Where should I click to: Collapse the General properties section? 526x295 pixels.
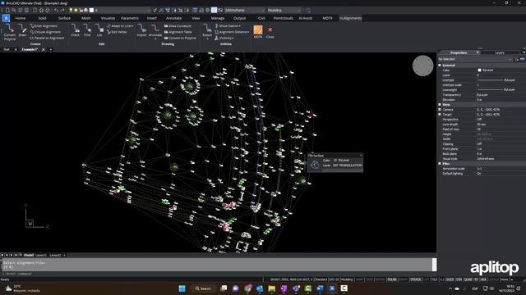click(x=440, y=66)
